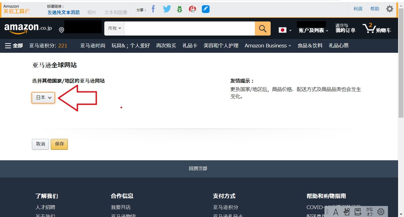This screenshot has width=404, height=217.
Task: Click in the Amazon search input field
Action: (189, 29)
